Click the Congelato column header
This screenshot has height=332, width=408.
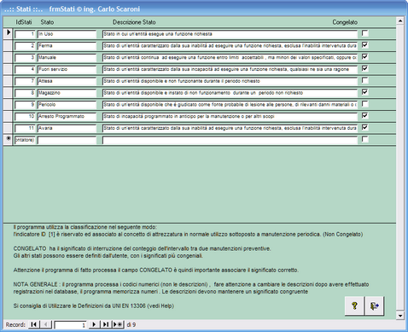pyautogui.click(x=345, y=22)
